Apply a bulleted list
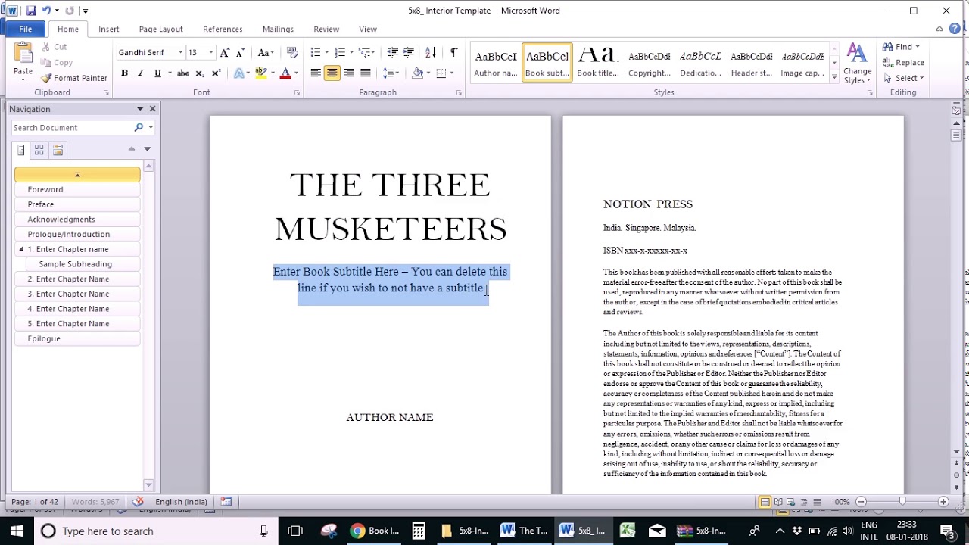Screen dimensions: 969x545 314,52
